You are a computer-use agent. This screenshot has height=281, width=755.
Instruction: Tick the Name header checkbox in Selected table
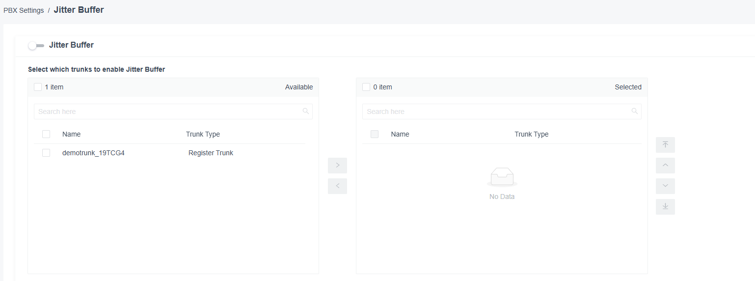tap(375, 134)
